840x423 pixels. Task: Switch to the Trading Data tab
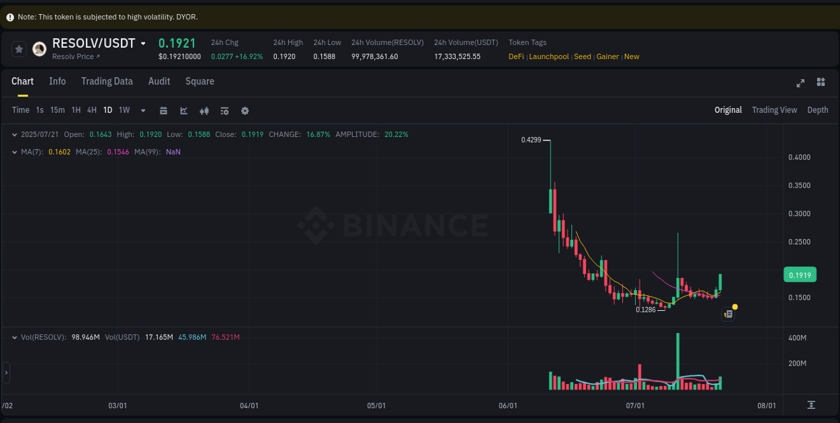coord(107,81)
